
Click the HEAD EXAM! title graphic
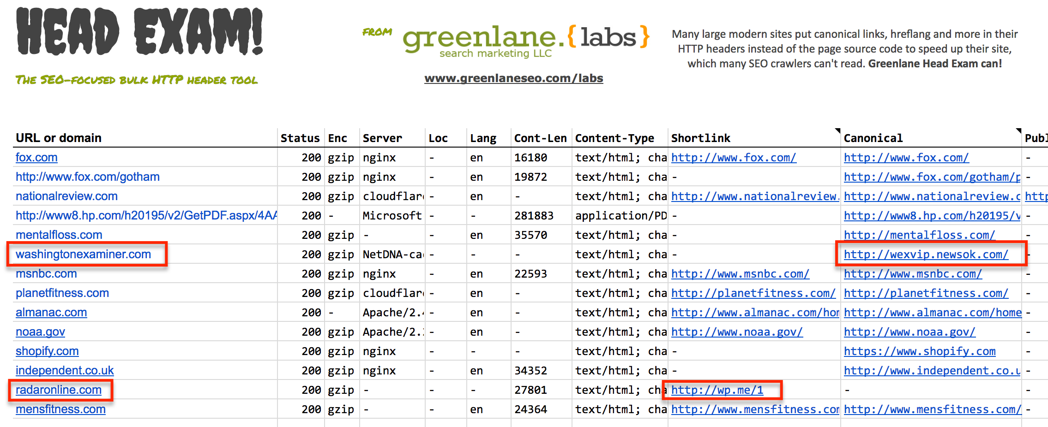(140, 31)
